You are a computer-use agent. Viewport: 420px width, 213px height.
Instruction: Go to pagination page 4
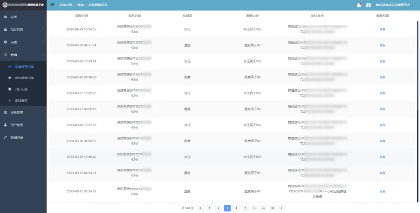pos(236,208)
